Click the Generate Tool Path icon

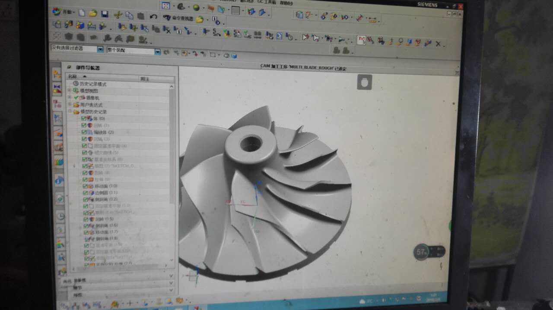[206, 31]
